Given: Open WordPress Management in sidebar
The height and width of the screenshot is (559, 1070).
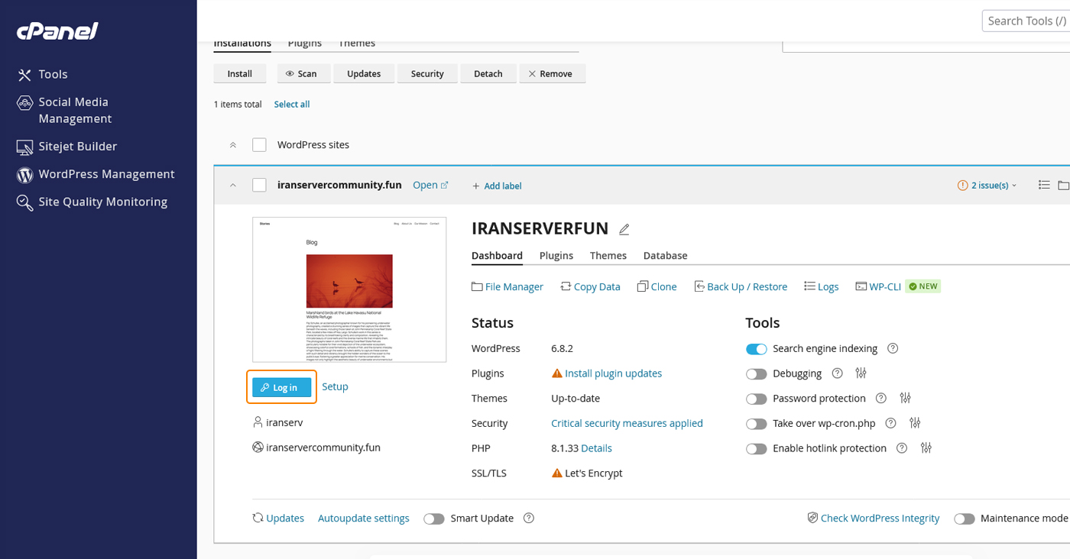Looking at the screenshot, I should click(106, 174).
